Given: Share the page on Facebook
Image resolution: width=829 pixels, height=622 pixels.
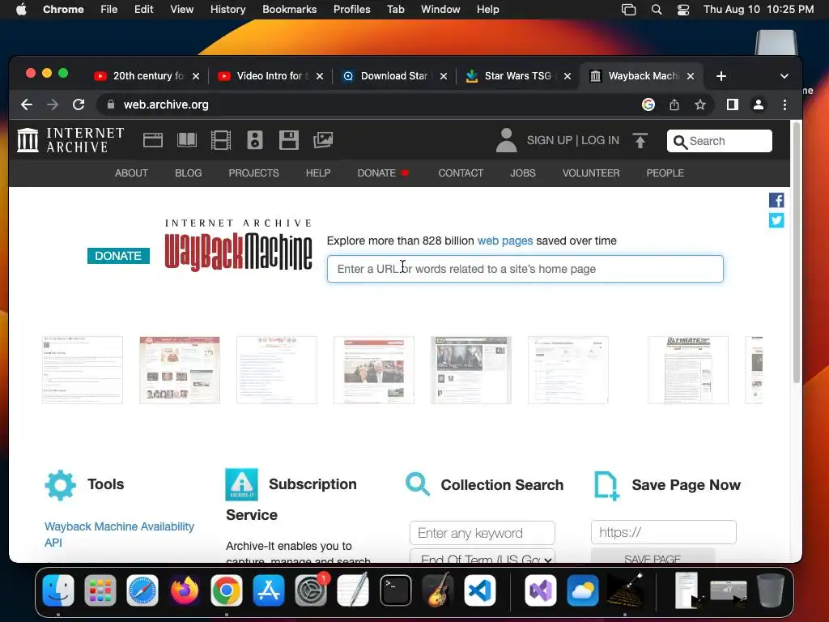Looking at the screenshot, I should 776,200.
